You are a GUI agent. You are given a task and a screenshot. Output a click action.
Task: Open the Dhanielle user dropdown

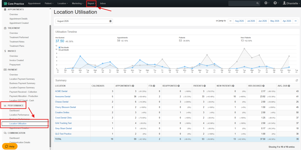click(291, 3)
